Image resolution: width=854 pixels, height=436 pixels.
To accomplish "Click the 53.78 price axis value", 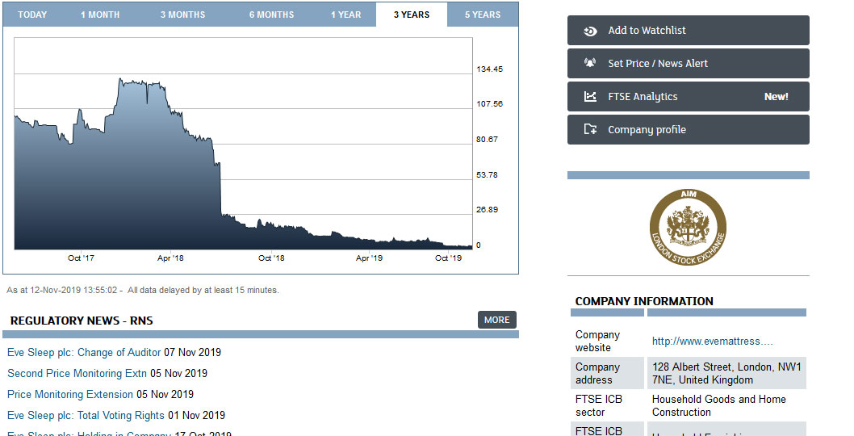I will (x=487, y=175).
